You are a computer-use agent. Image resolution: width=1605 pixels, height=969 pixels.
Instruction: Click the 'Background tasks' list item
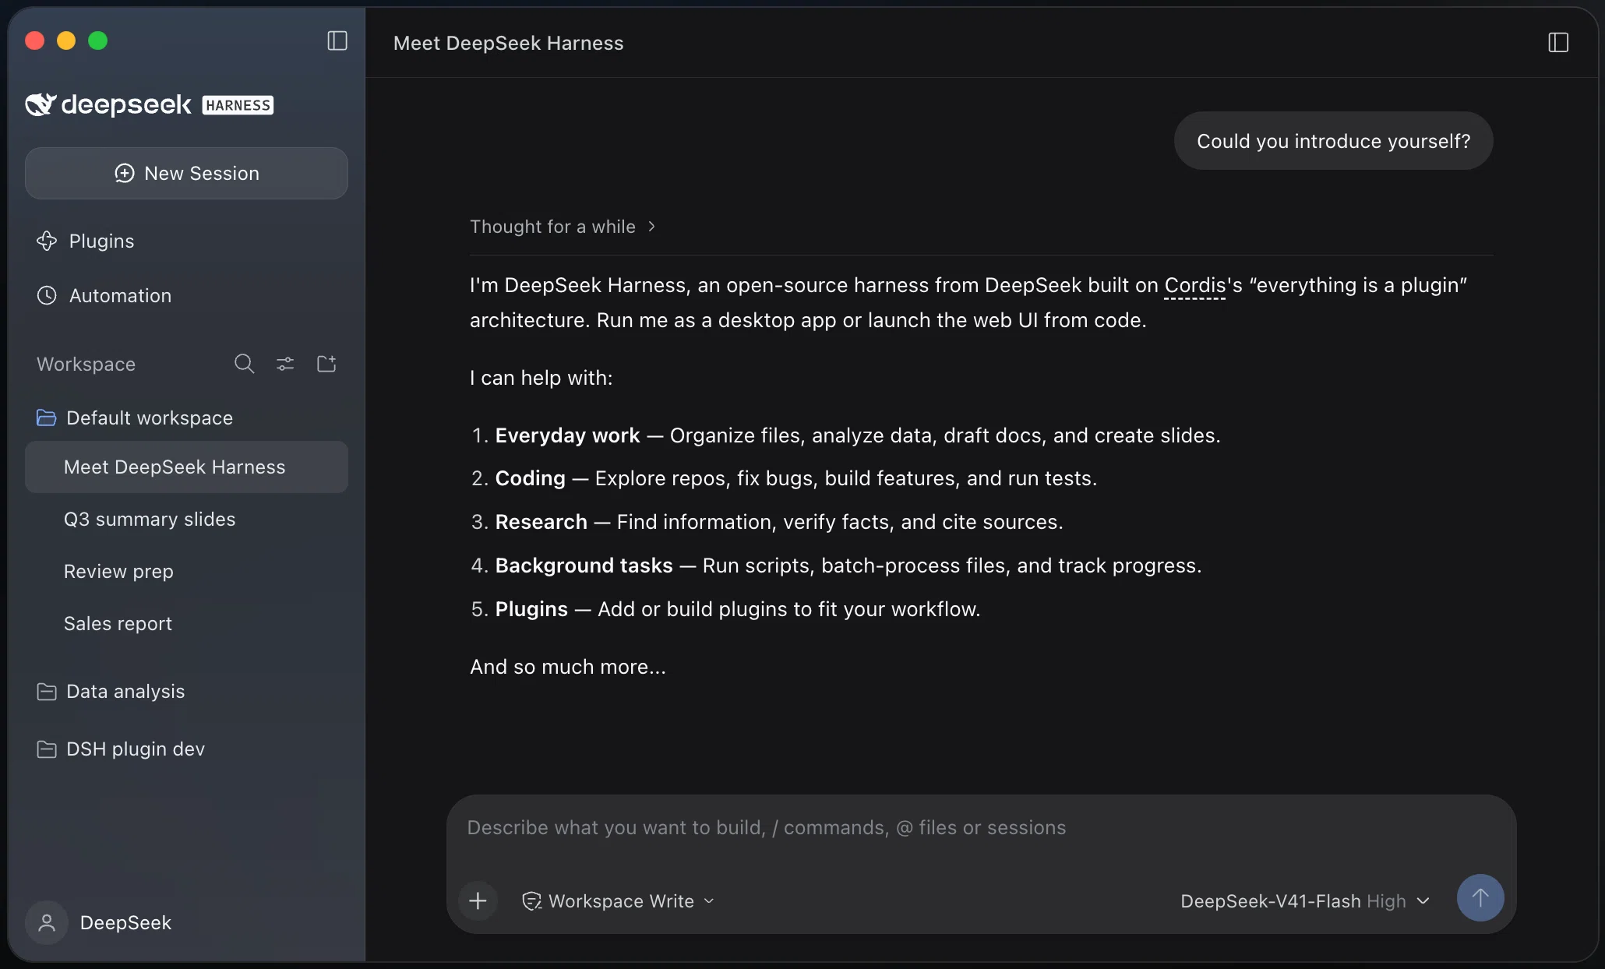point(835,566)
